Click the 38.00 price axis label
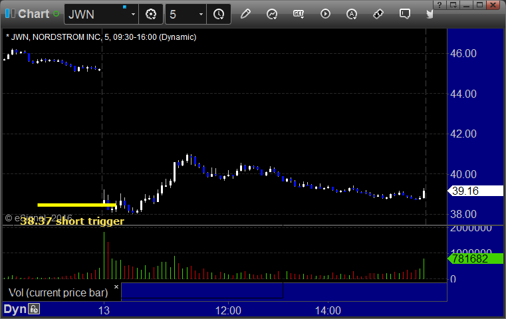The height and width of the screenshot is (319, 506). [x=463, y=214]
